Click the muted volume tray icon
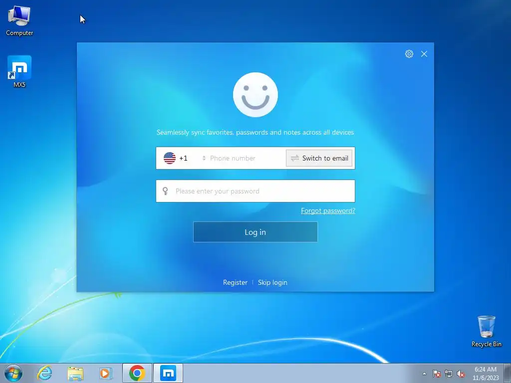Viewport: 511px width, 383px height. tap(461, 374)
